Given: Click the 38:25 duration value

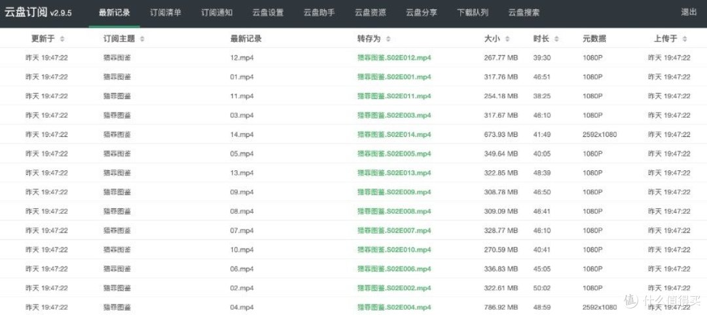Looking at the screenshot, I should (x=541, y=96).
